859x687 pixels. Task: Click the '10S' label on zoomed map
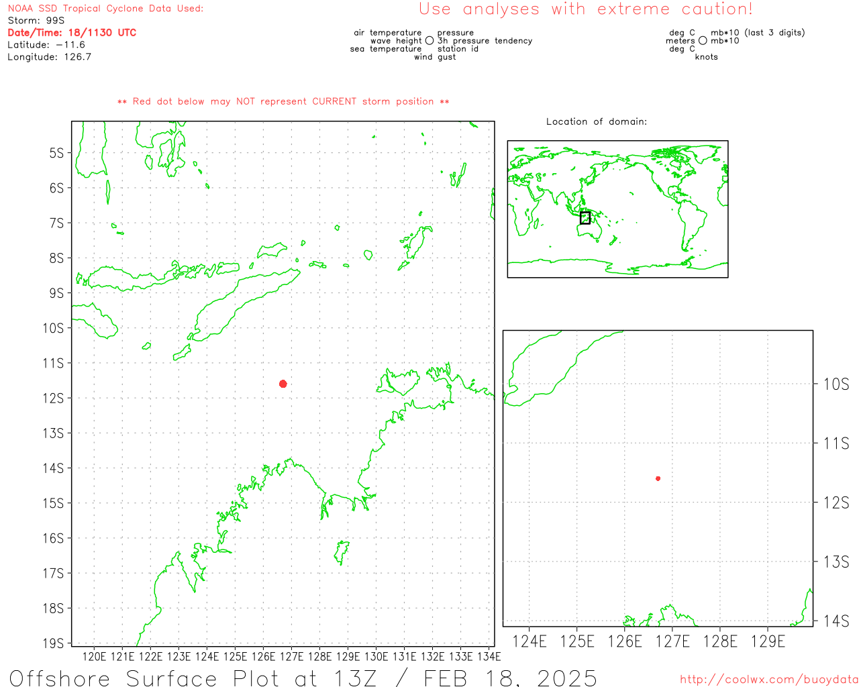[x=836, y=384]
